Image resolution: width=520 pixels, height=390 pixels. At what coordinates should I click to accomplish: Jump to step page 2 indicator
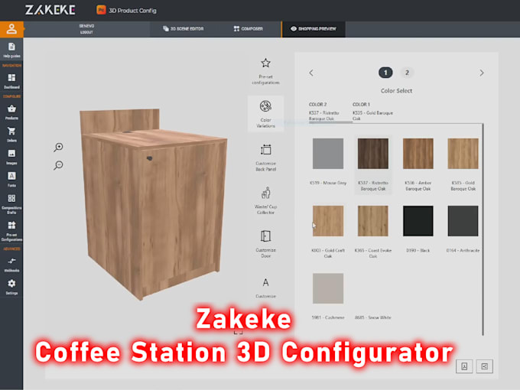click(407, 73)
